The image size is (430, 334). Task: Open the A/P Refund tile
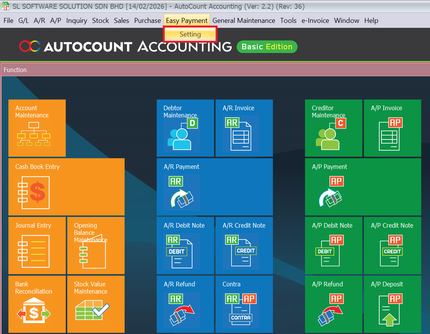[x=334, y=304]
